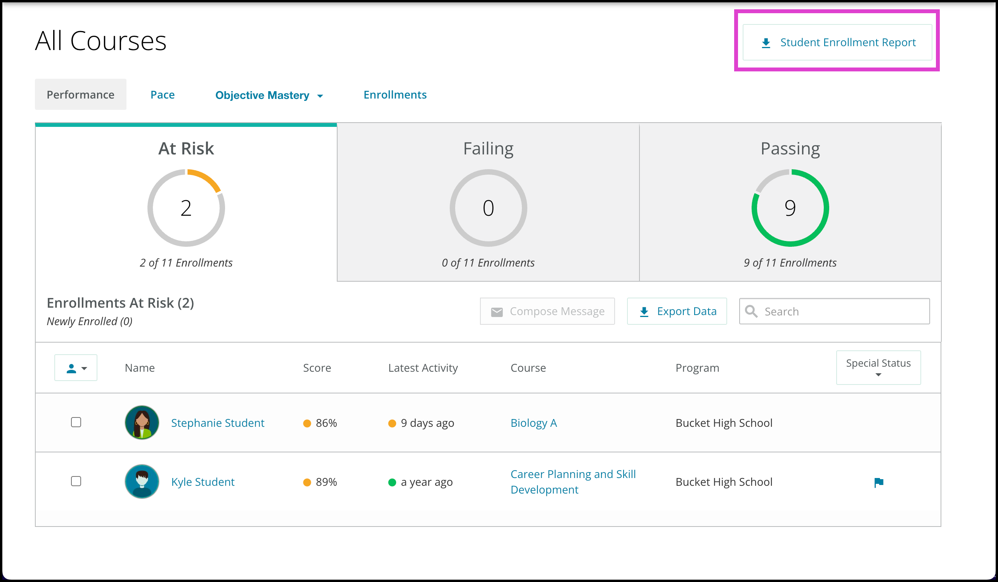Click Stephanie Student's avatar
The height and width of the screenshot is (582, 998).
click(x=142, y=423)
